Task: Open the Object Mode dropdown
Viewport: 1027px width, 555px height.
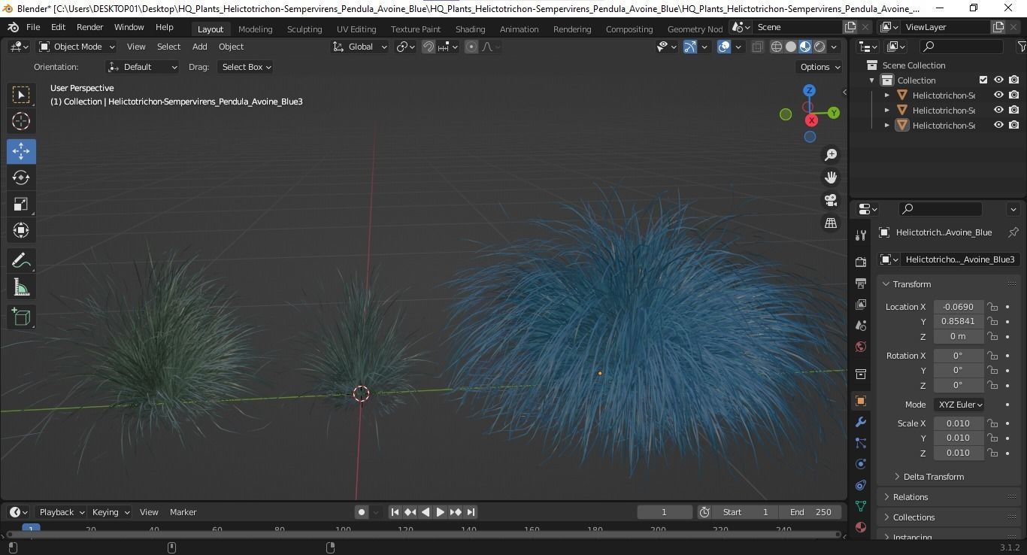Action: [x=77, y=47]
